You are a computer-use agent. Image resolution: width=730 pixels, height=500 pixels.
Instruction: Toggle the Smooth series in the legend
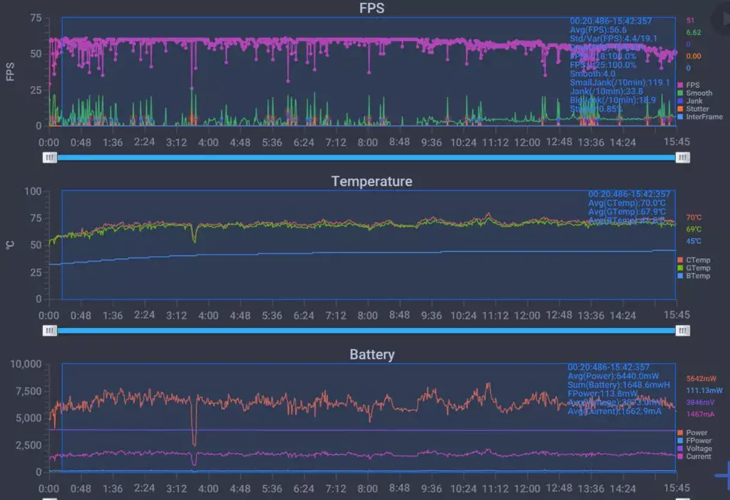(x=694, y=93)
